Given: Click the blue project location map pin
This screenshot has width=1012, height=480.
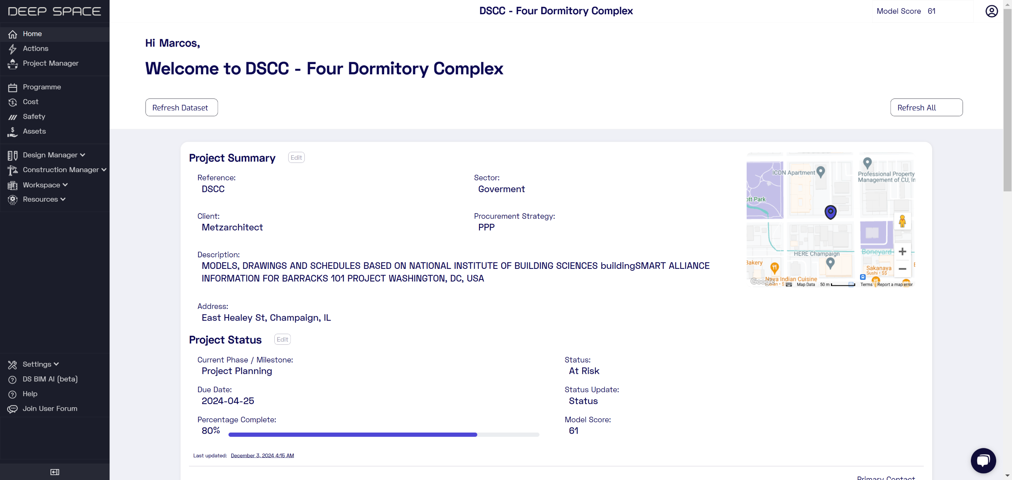Looking at the screenshot, I should click(830, 212).
